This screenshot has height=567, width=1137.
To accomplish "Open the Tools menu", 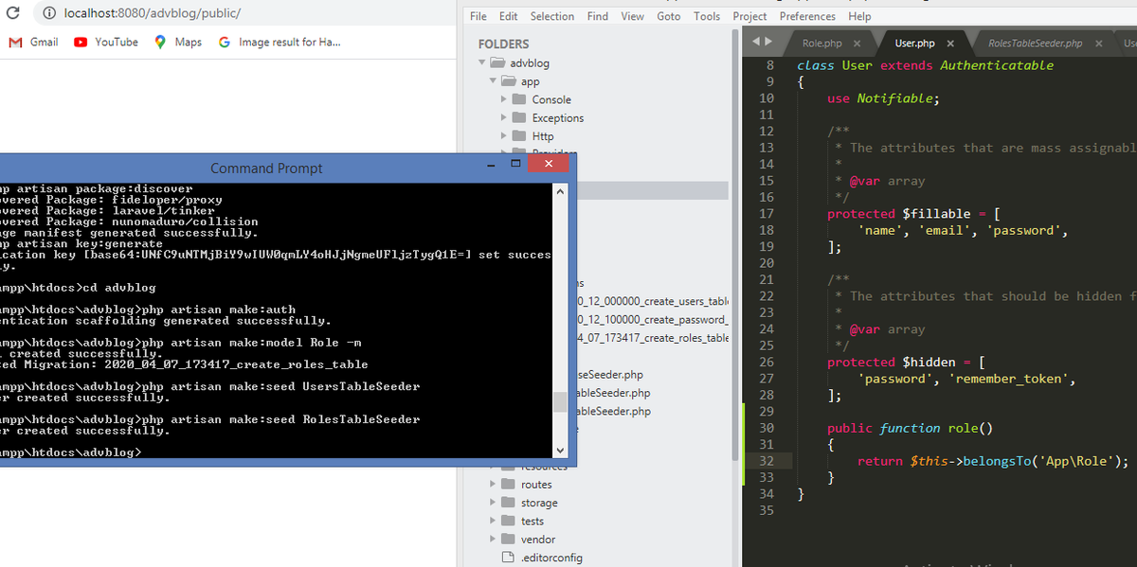I will tap(707, 16).
